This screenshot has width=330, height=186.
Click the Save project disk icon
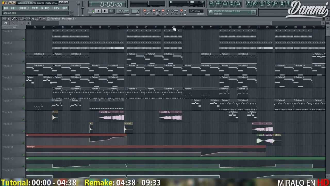click(x=255, y=4)
